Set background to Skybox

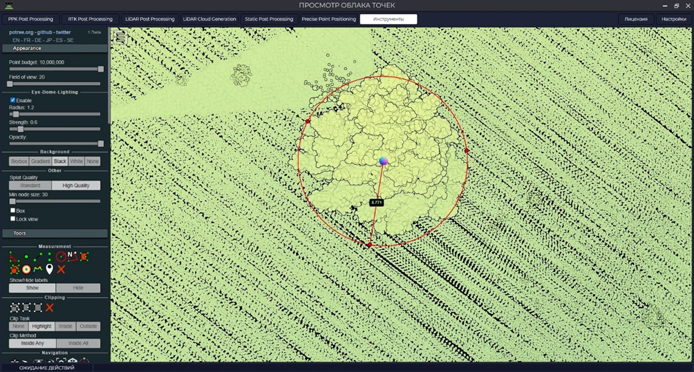click(x=19, y=161)
